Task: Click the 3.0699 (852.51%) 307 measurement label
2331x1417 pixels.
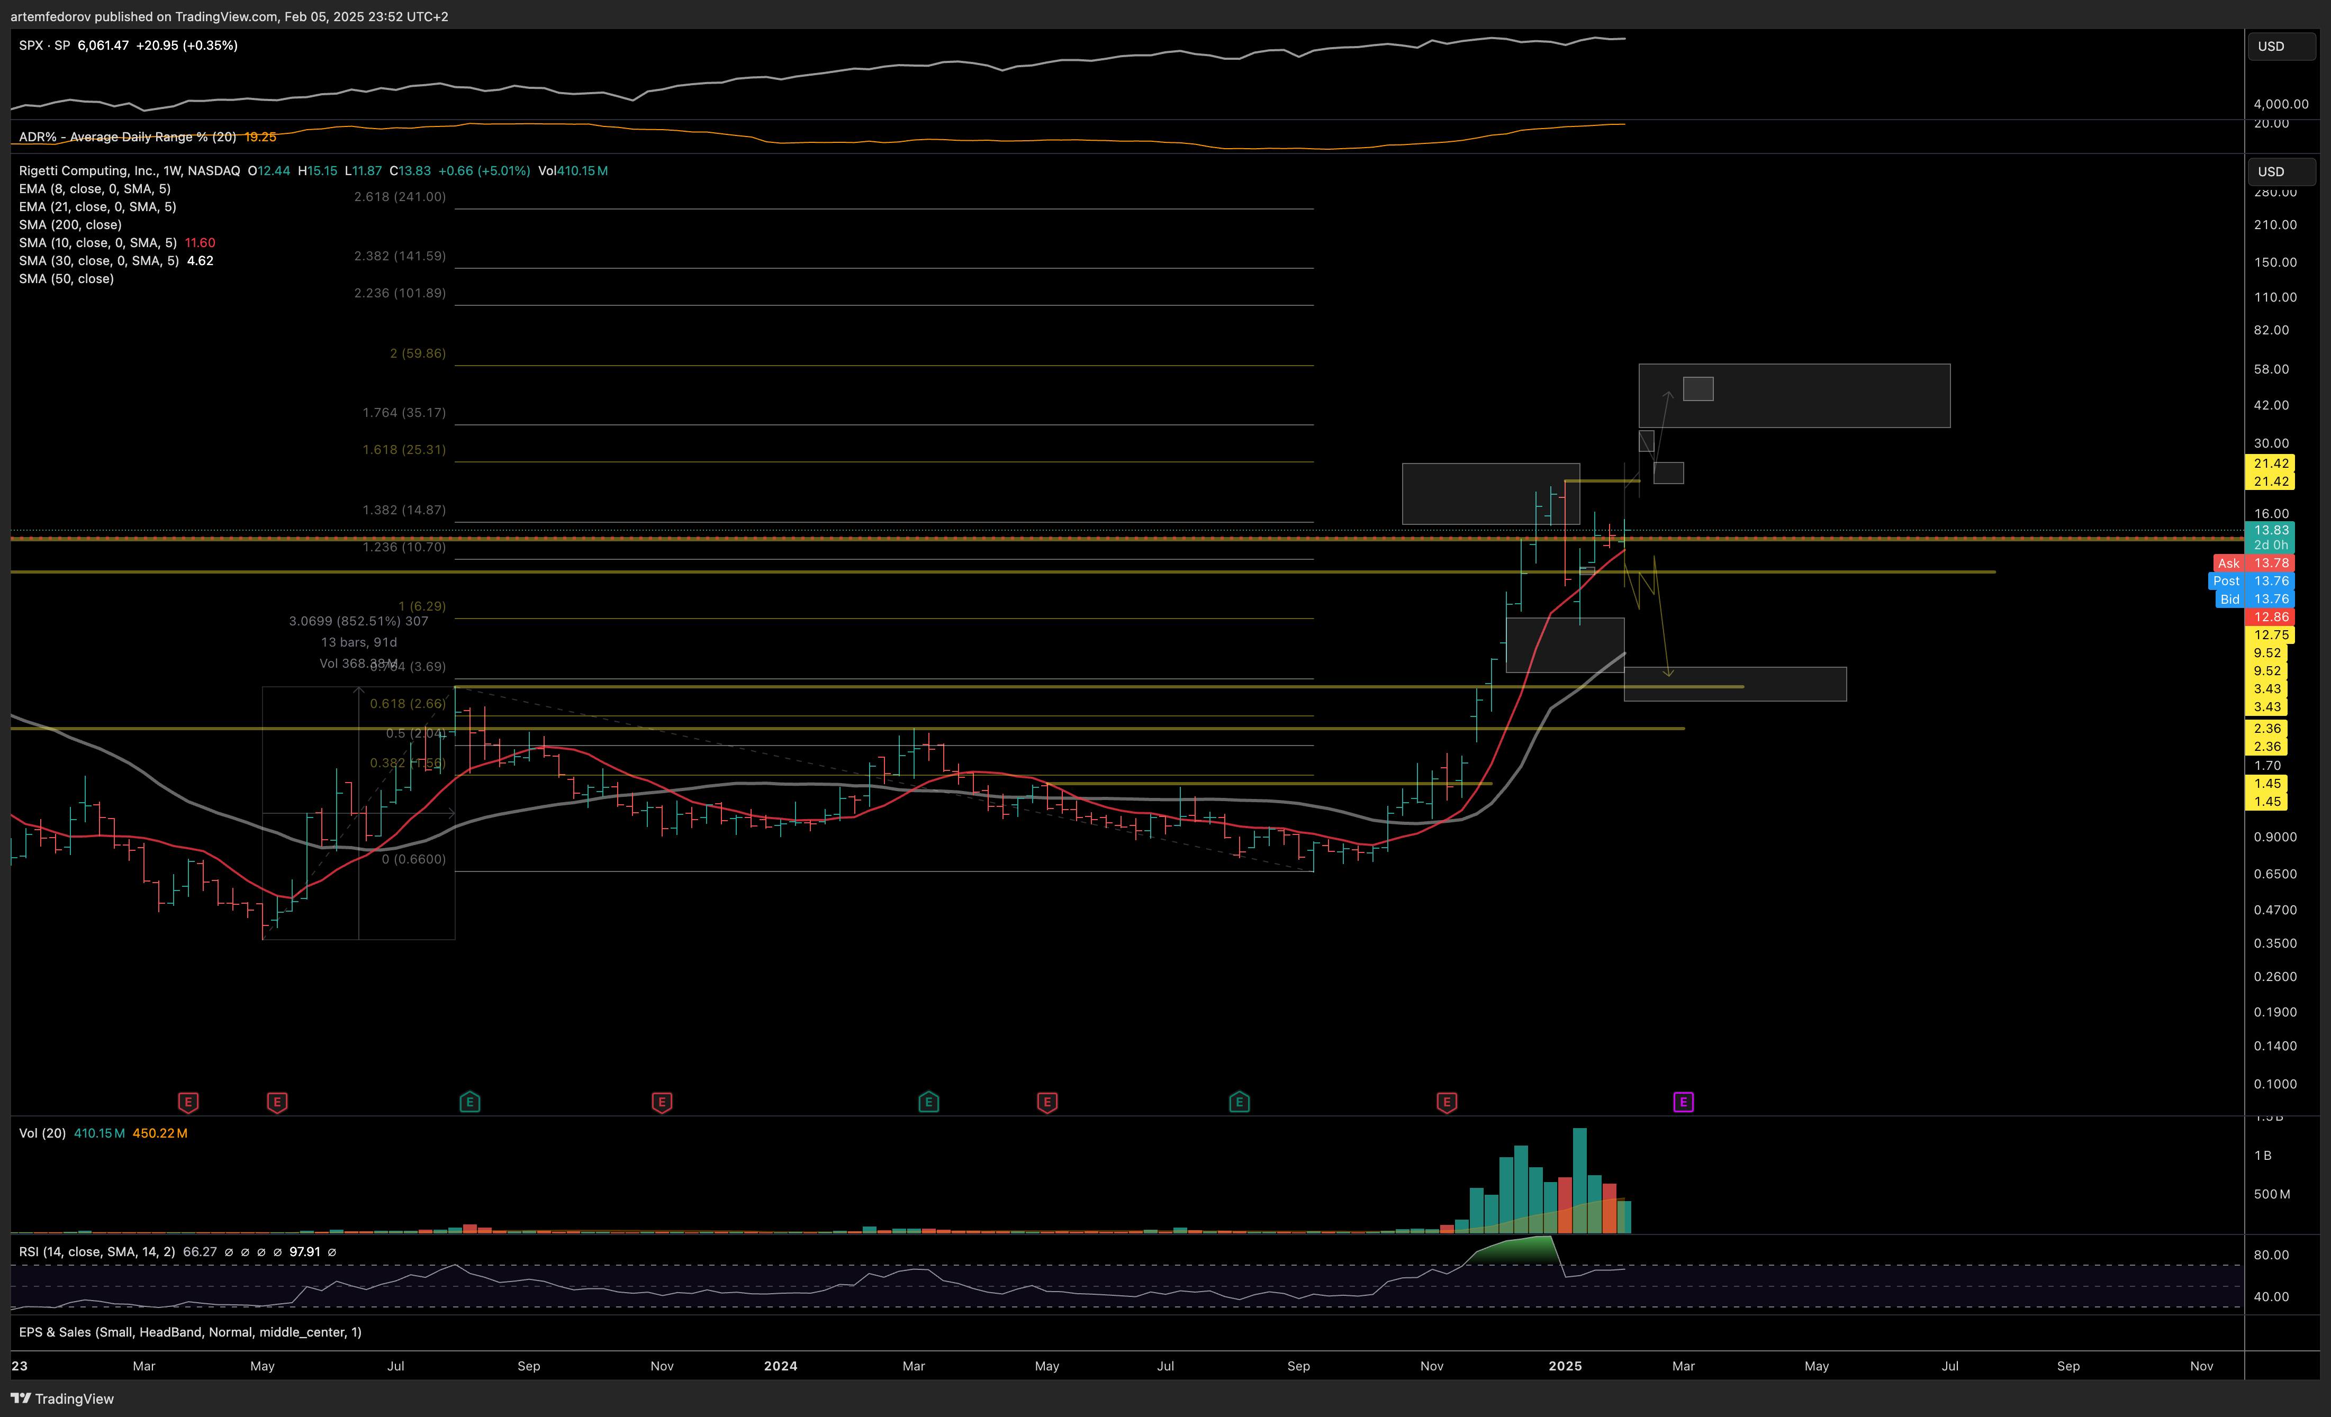Action: tap(358, 621)
